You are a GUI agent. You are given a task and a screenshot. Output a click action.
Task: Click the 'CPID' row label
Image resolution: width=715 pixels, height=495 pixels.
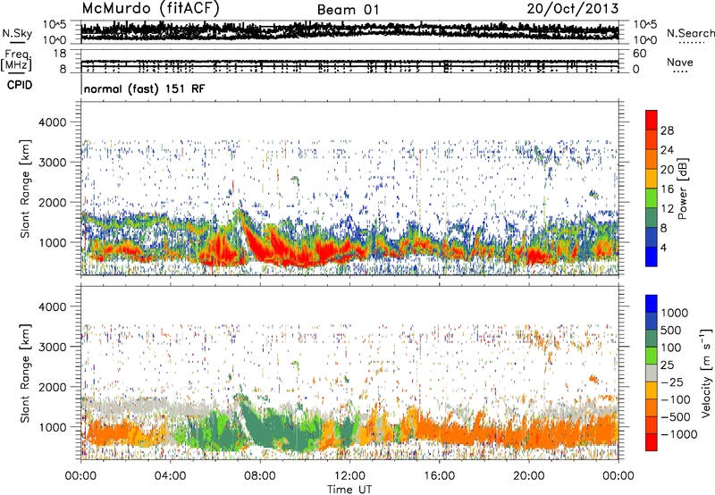[x=20, y=85]
